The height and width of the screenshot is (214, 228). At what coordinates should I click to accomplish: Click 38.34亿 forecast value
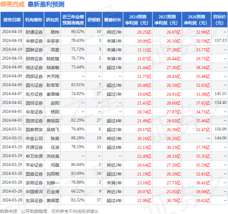pos(203,68)
